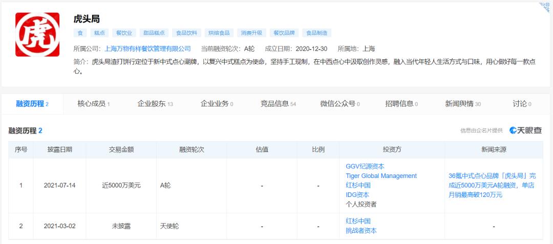Click the 消费升级 tag
The height and width of the screenshot is (244, 553).
pyautogui.click(x=251, y=33)
